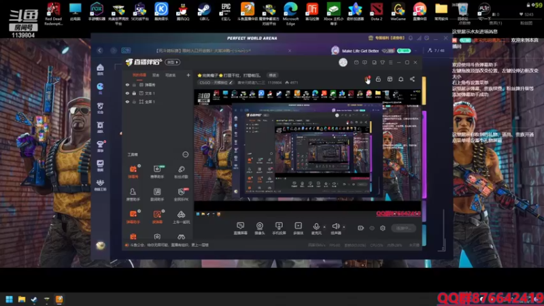This screenshot has height=306, width=544.
Task: Open Make Life Get Better user avatar
Action: pos(335,50)
